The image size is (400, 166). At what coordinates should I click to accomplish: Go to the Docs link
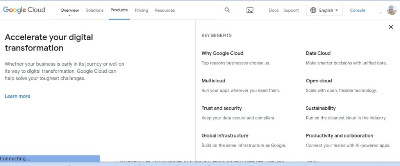(x=274, y=10)
